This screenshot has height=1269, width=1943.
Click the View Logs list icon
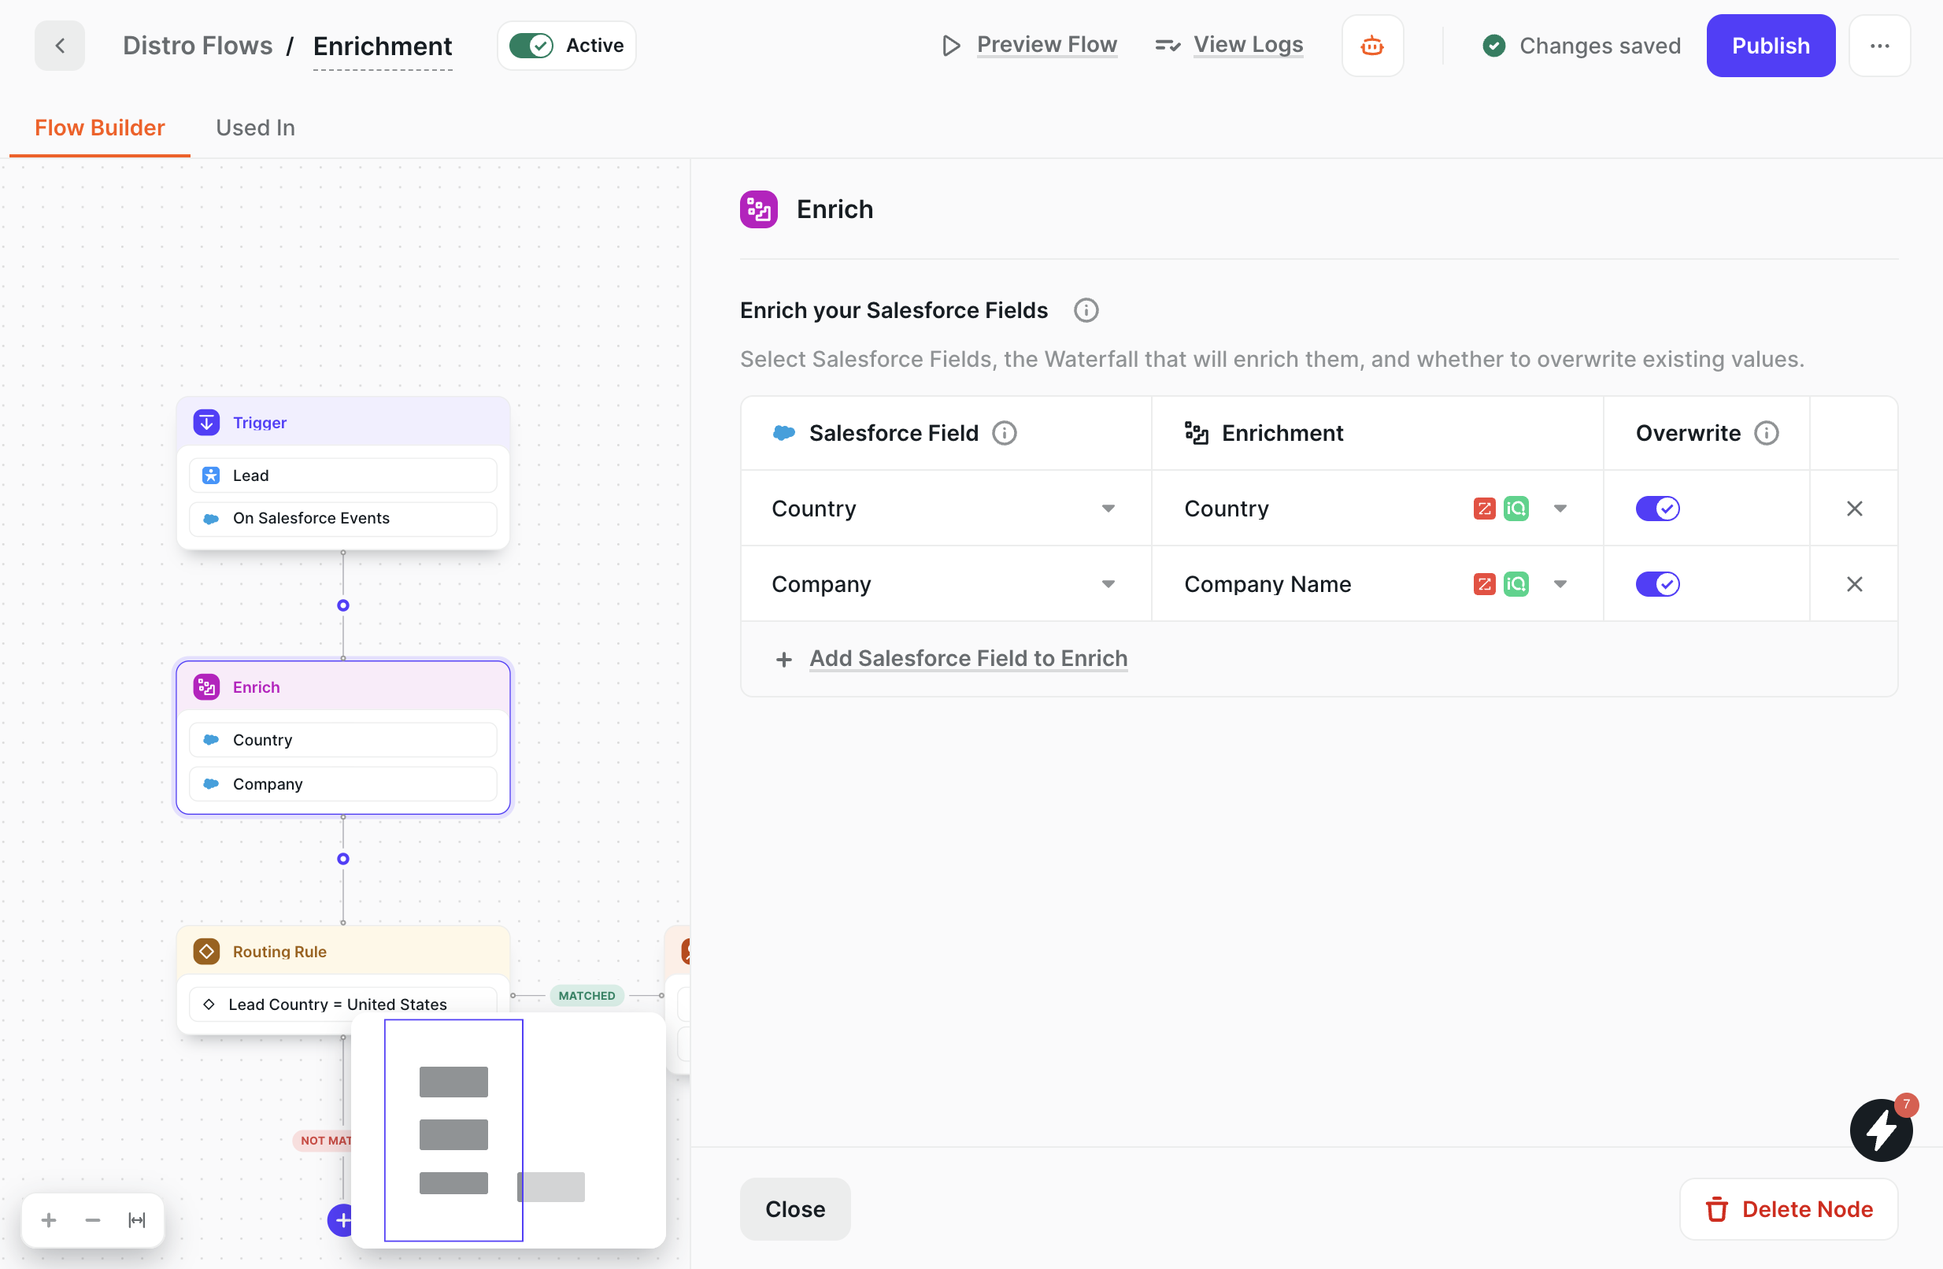(1168, 46)
